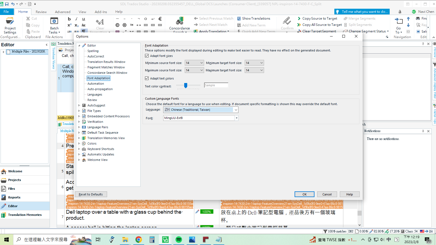Apply bold formatting icon
This screenshot has width=436, height=245.
tap(69, 19)
